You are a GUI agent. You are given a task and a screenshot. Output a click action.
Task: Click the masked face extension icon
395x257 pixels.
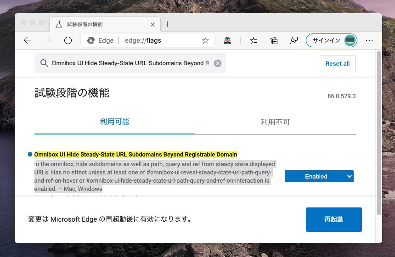(227, 40)
